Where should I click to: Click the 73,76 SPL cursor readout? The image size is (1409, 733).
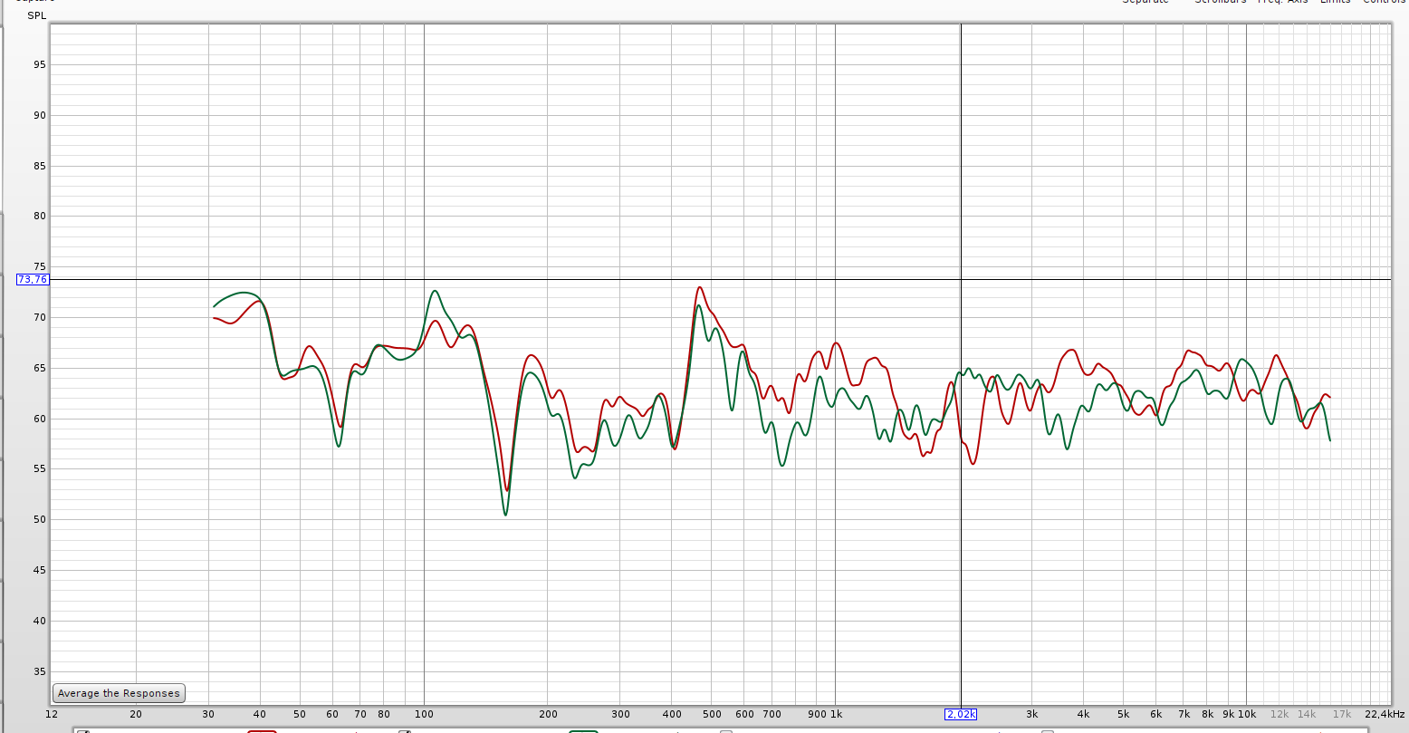pyautogui.click(x=33, y=279)
